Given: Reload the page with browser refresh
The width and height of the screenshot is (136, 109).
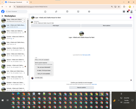Looking at the screenshot, I should click(x=10, y=7).
